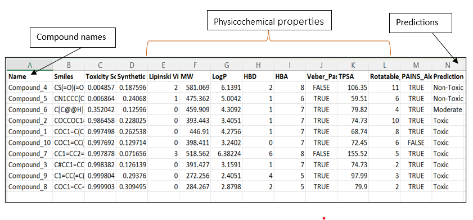Viewport: 473px width, 220px height.
Task: Select column C header
Action: click(100, 65)
